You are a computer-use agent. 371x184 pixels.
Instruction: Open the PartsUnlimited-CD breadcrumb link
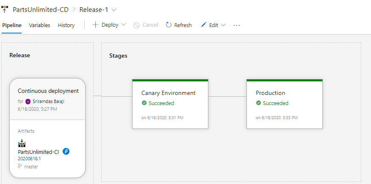41,10
